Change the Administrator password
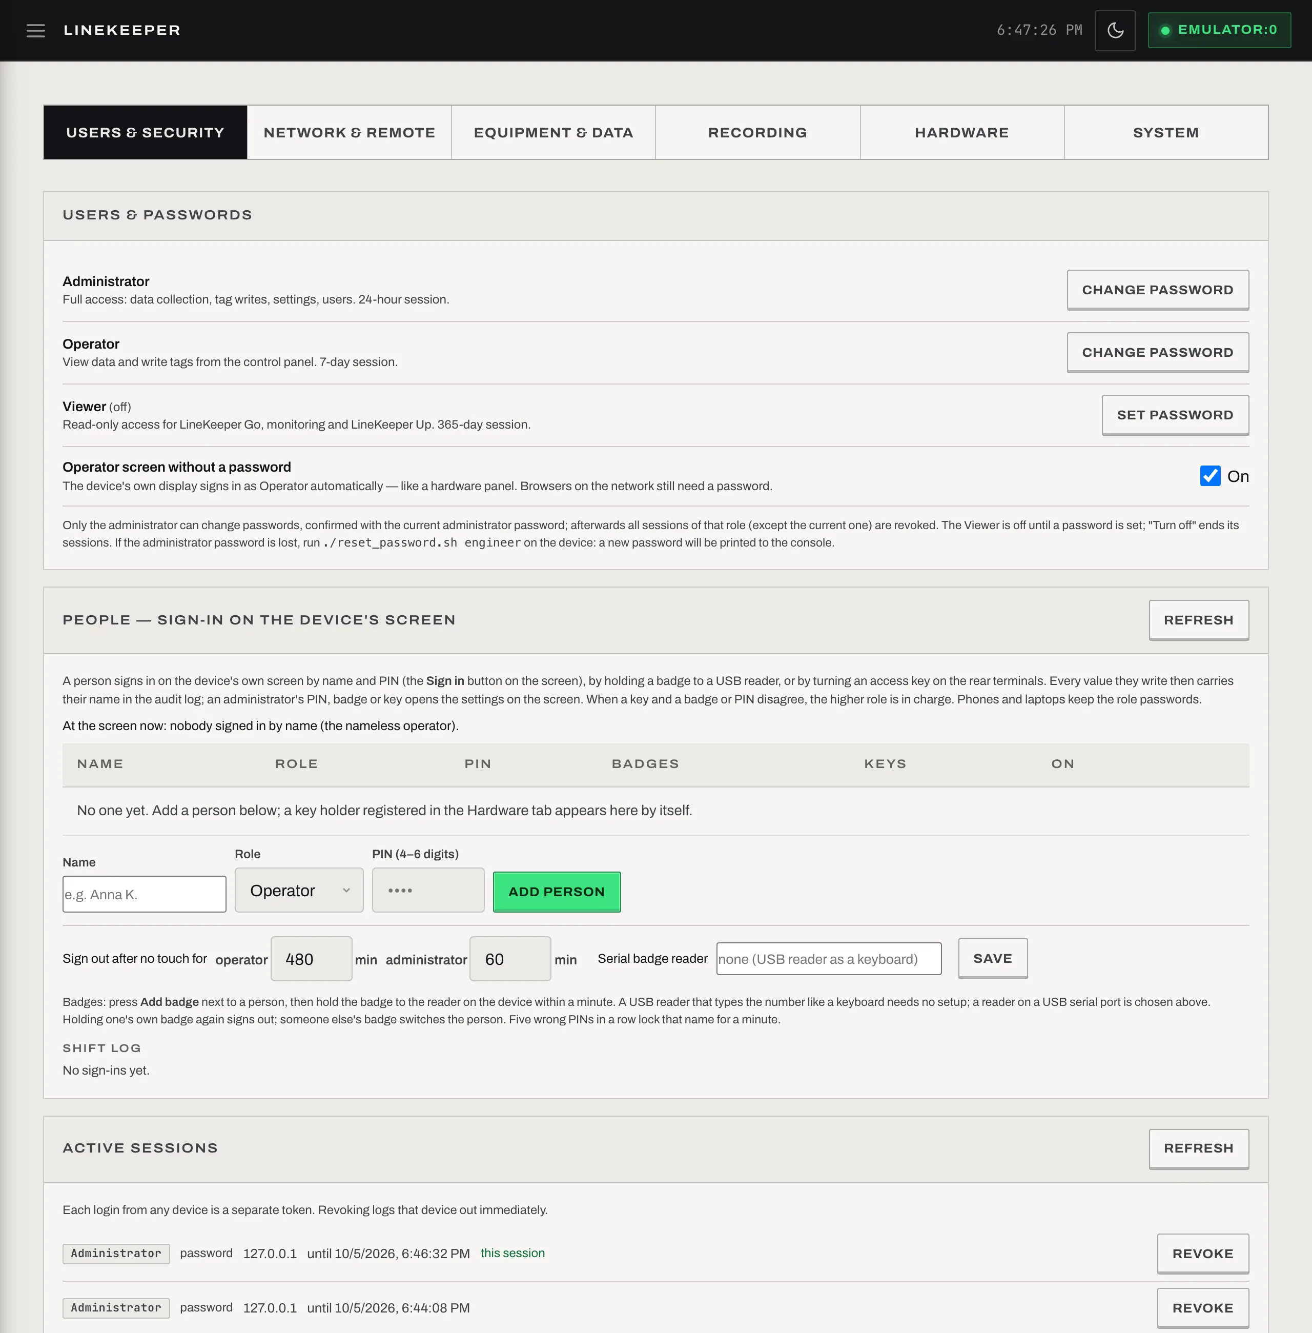1312x1333 pixels. coord(1158,290)
